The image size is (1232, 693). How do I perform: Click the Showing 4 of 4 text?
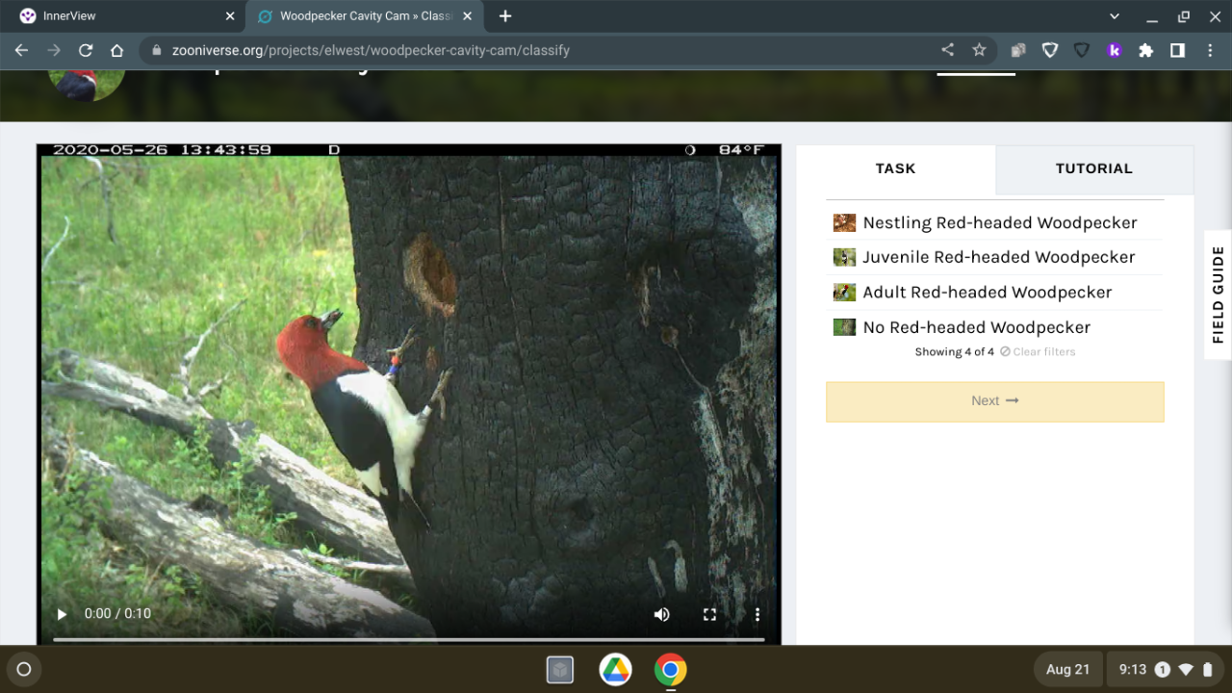(954, 351)
